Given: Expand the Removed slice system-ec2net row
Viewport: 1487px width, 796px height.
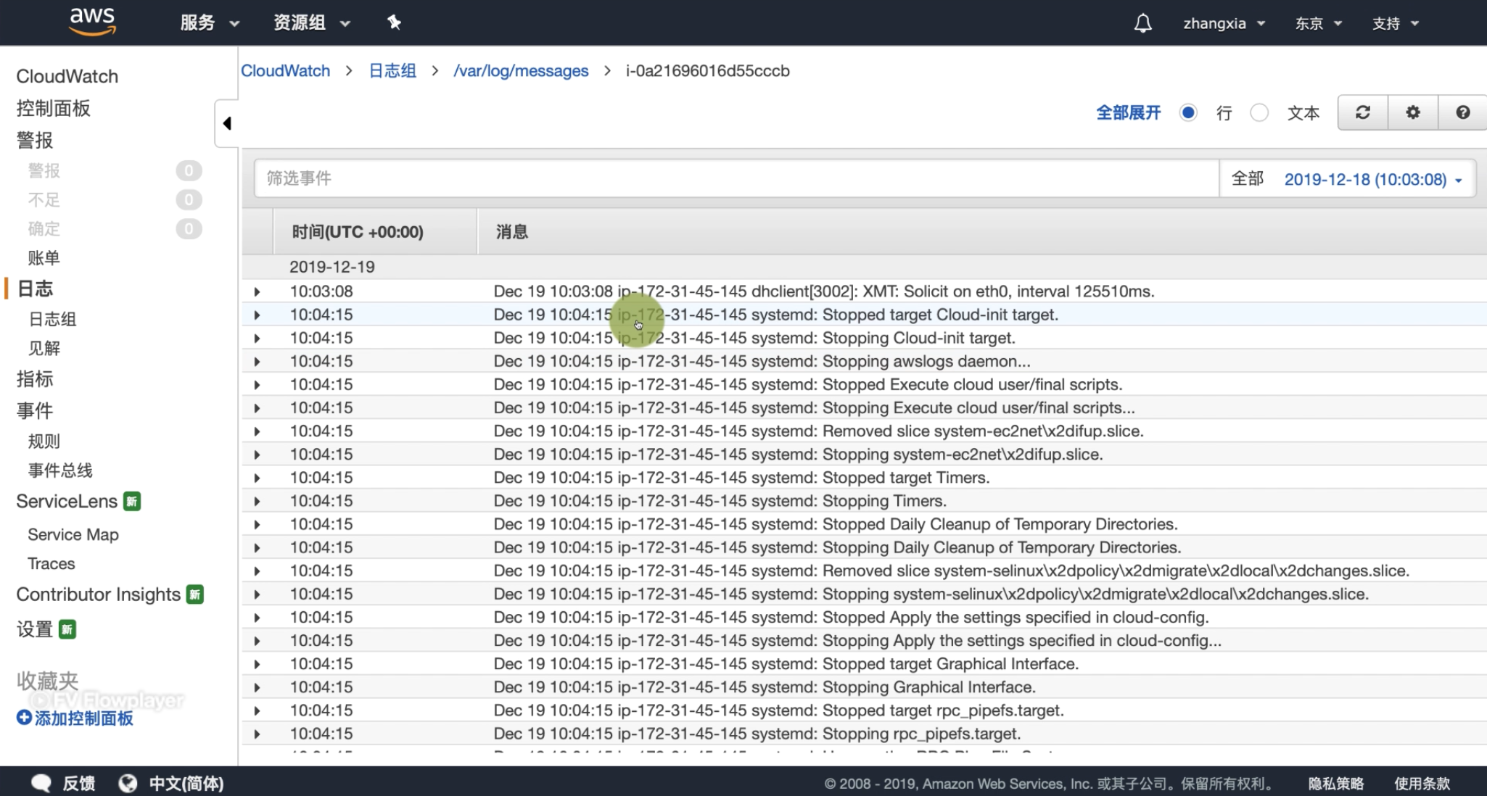Looking at the screenshot, I should (x=257, y=431).
